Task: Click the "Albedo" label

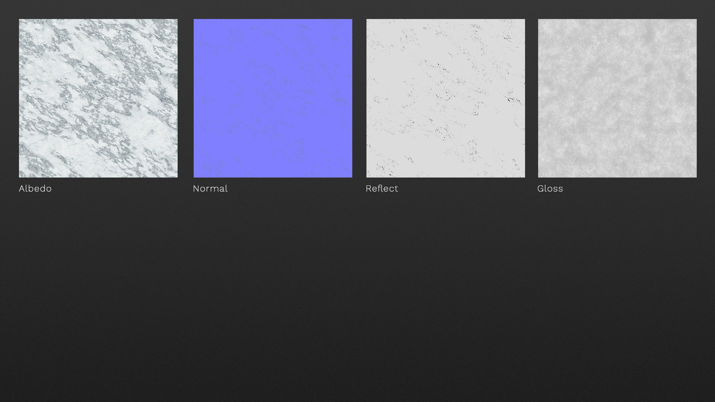Action: 35,188
